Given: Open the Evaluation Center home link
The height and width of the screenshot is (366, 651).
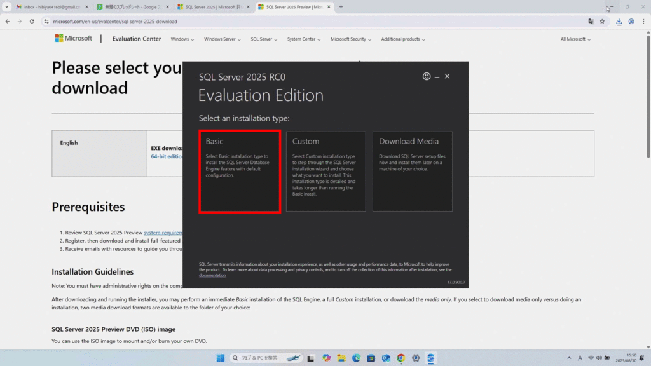Looking at the screenshot, I should point(137,39).
